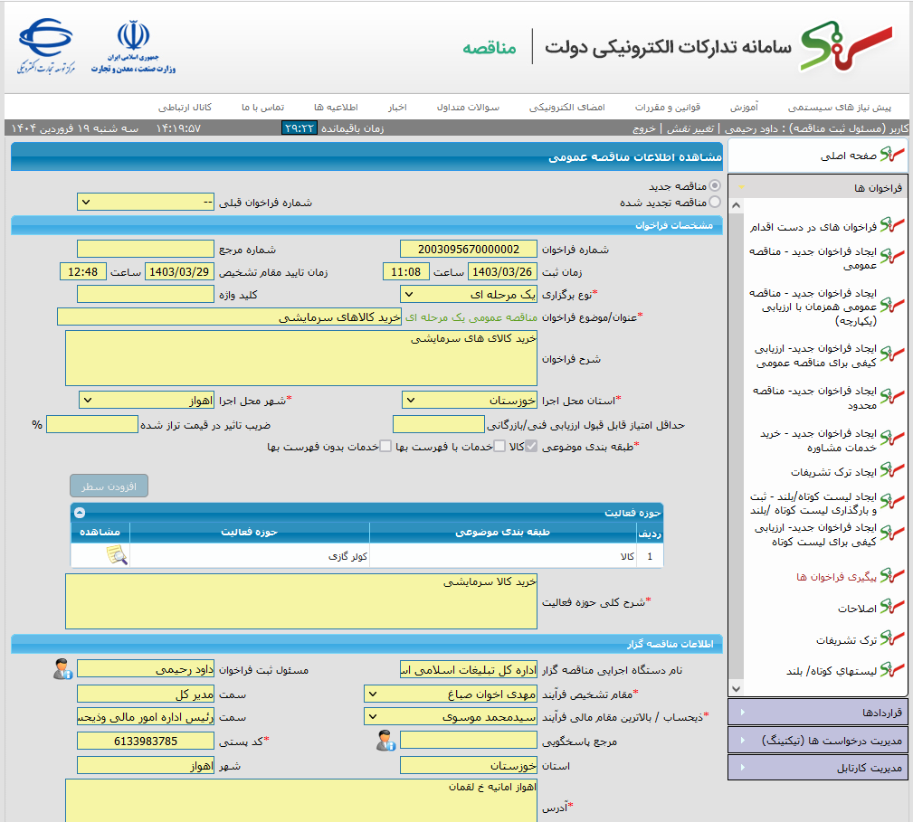Open the شهر محل اجرا dropdown

click(x=147, y=401)
